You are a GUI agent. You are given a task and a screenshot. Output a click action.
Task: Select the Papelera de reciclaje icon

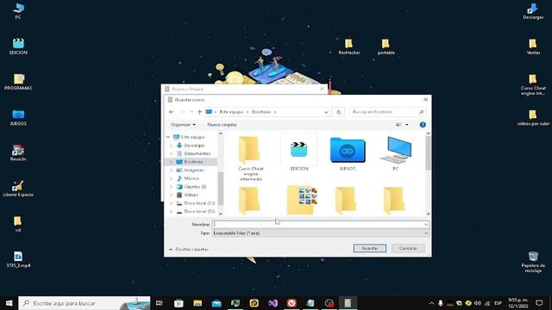[x=533, y=262]
